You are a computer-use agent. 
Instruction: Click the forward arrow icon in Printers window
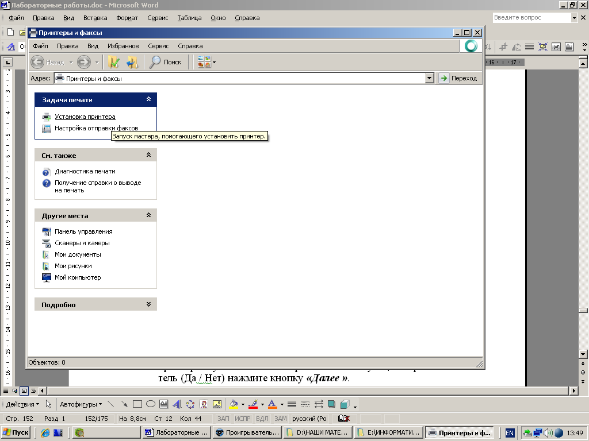point(84,62)
